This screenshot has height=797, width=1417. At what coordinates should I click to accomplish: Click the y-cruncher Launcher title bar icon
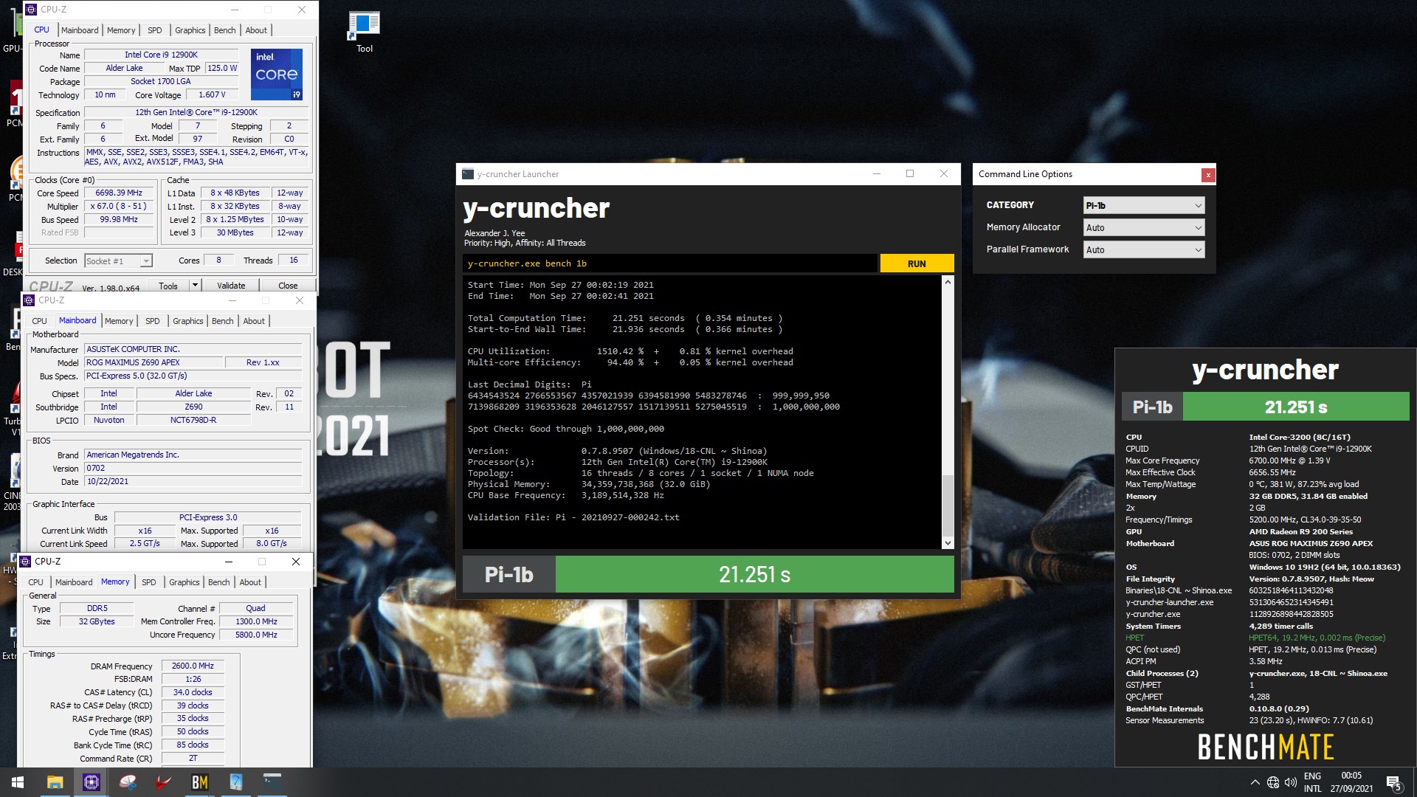[468, 174]
